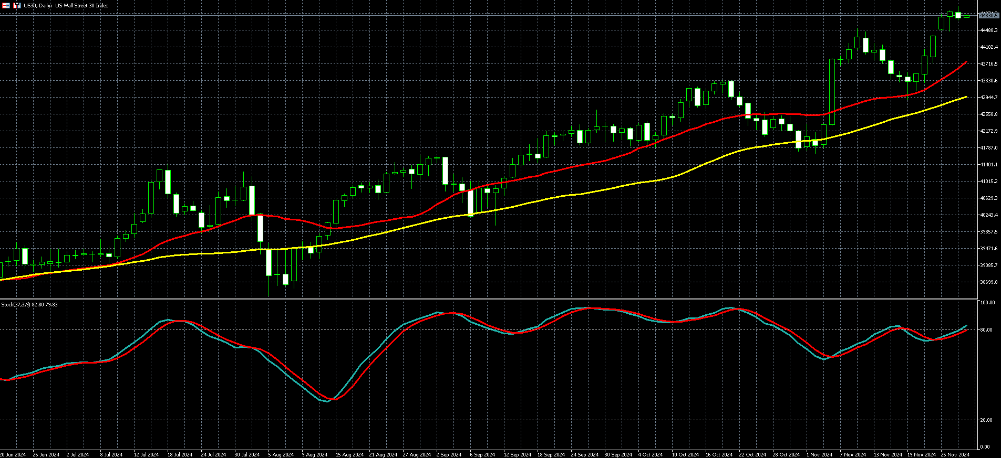Select the 20.00 stochastic level label
The width and height of the screenshot is (1001, 458).
pyautogui.click(x=987, y=420)
